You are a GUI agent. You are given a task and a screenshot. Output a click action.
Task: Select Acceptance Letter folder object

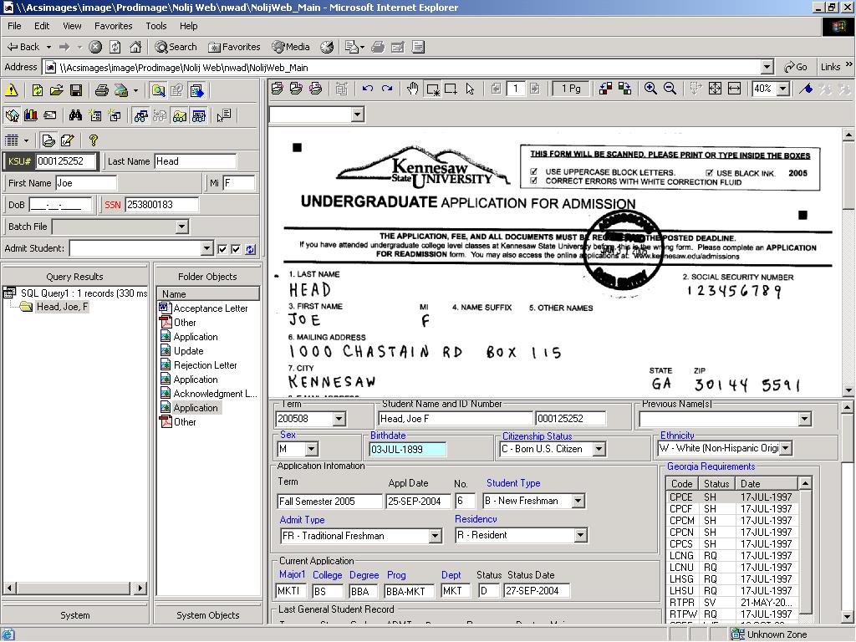[204, 308]
